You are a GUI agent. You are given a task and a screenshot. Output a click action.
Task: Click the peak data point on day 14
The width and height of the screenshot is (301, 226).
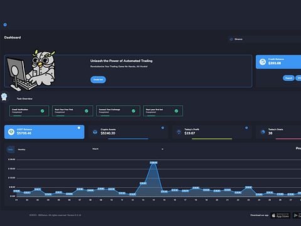click(x=154, y=163)
